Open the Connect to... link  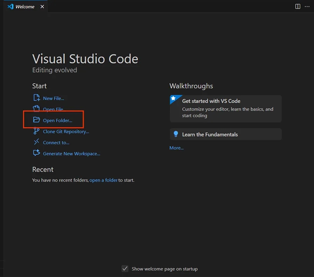coord(56,142)
